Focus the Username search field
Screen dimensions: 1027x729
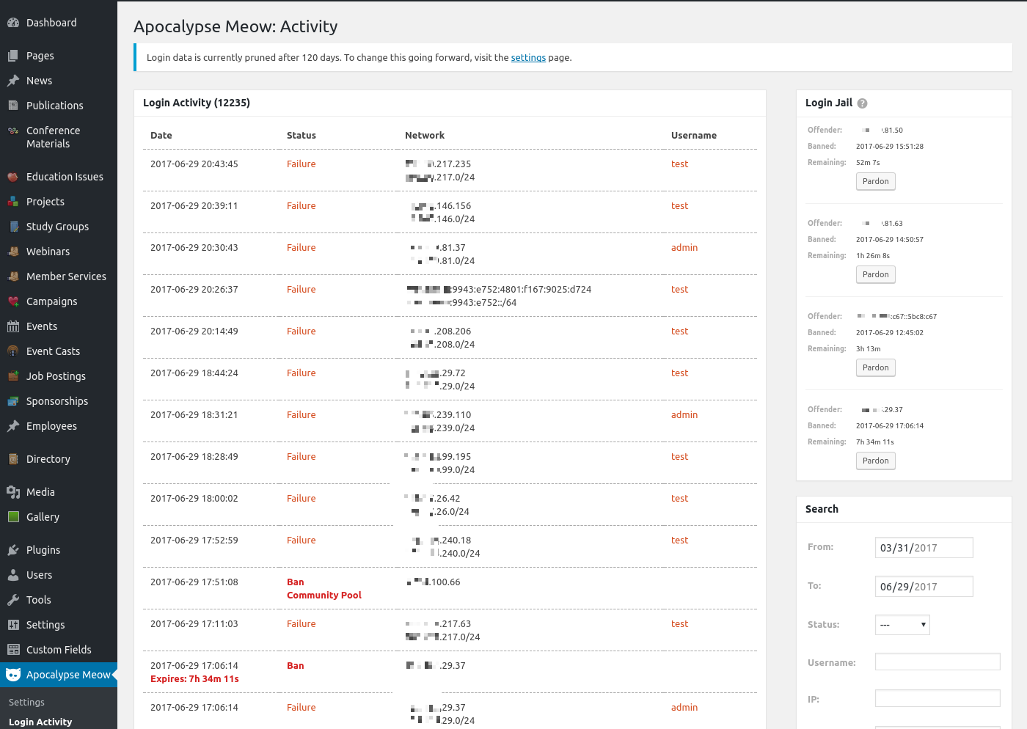[938, 662]
